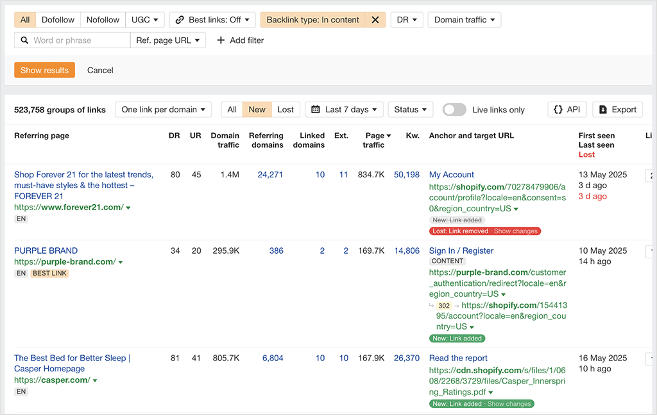Open the cdn.shopify.com Casper PDF target URL
Image resolution: width=657 pixels, height=415 pixels.
pos(497,381)
